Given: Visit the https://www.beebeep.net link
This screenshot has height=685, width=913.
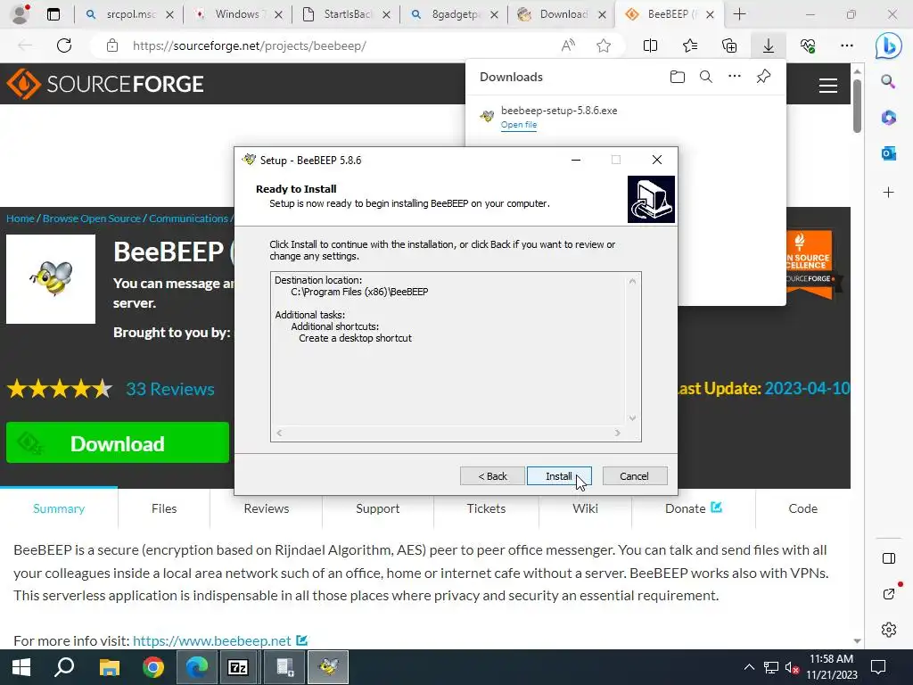Looking at the screenshot, I should point(212,640).
